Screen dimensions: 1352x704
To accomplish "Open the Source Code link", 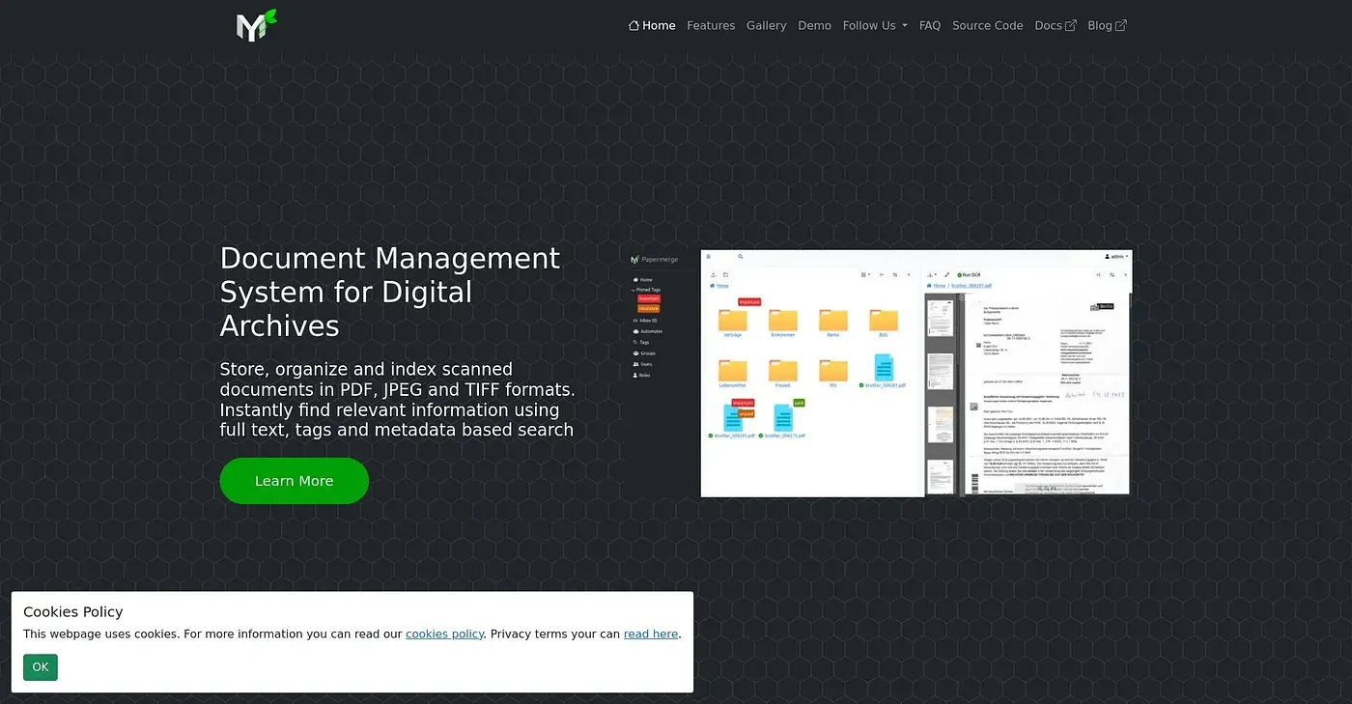I will [x=988, y=26].
